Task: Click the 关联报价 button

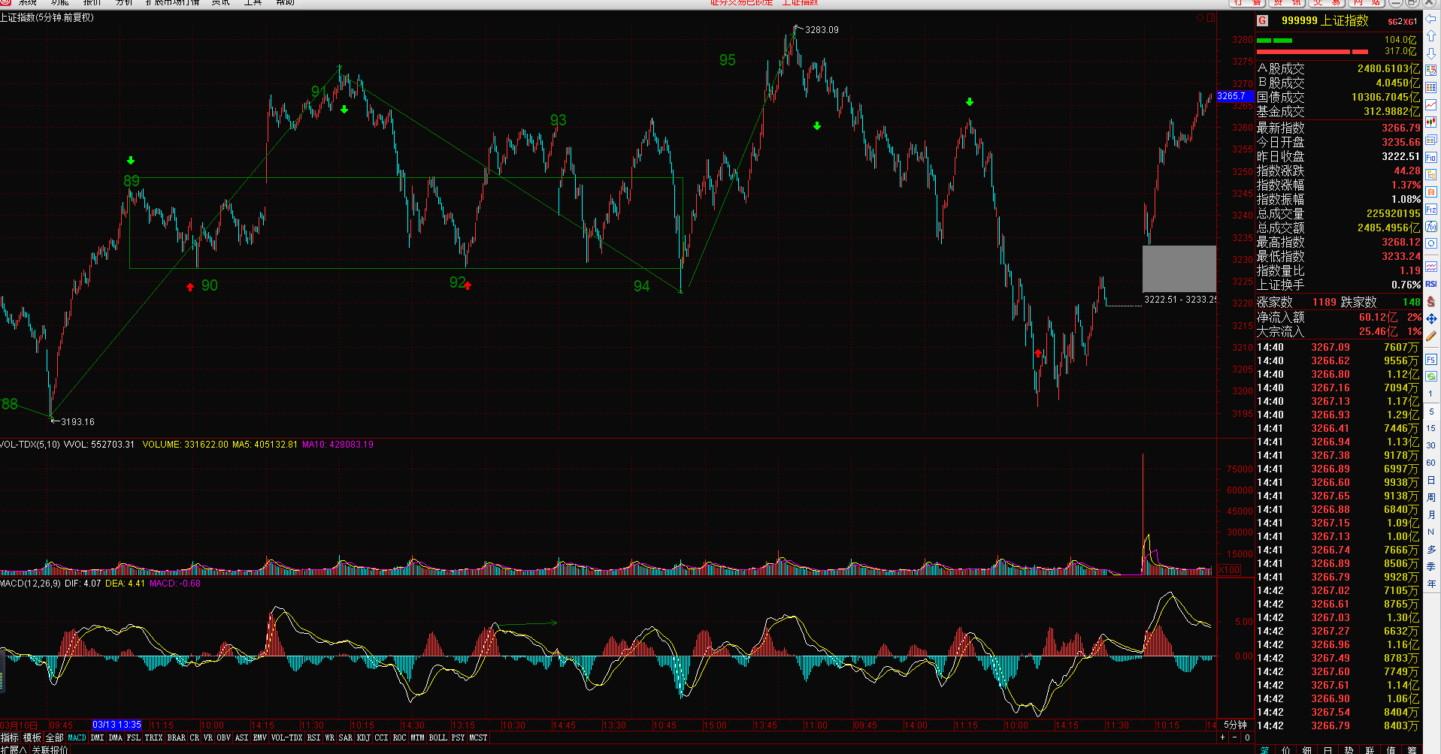Action: pyautogui.click(x=50, y=749)
